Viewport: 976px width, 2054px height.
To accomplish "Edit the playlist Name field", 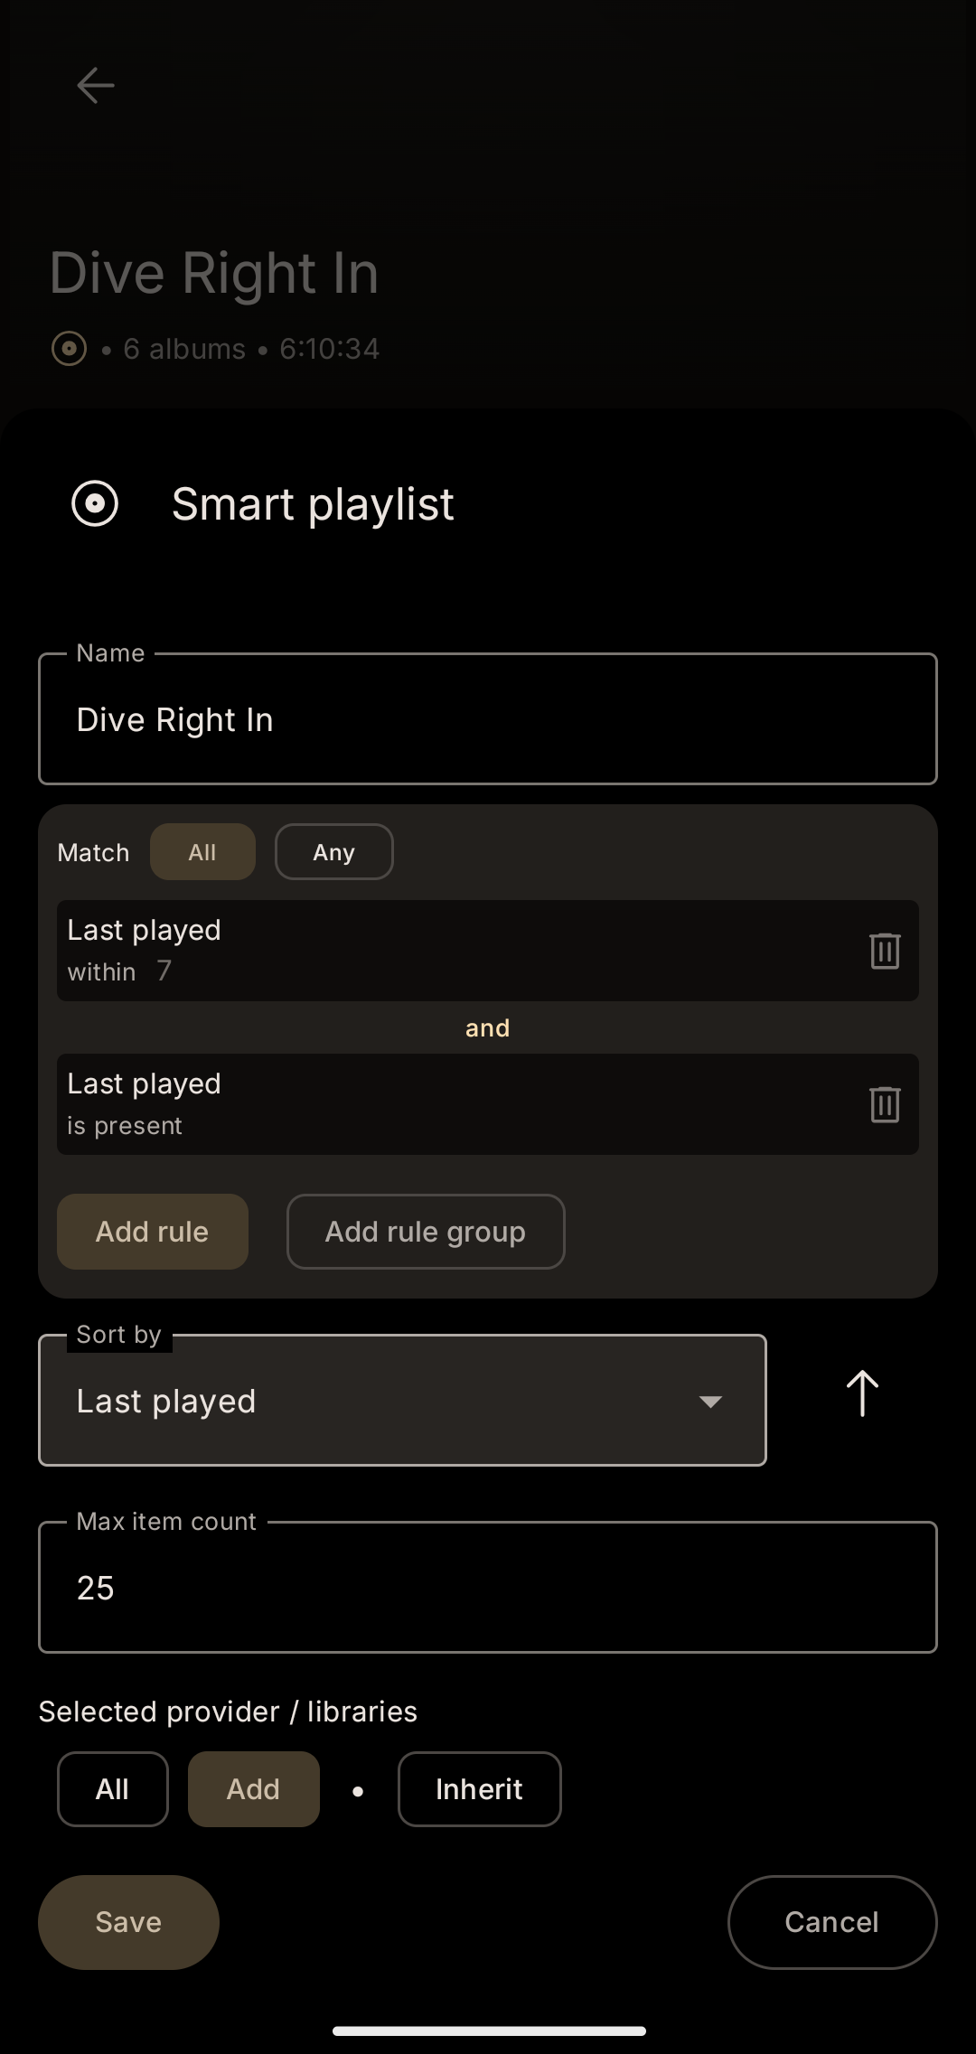I will tap(488, 719).
